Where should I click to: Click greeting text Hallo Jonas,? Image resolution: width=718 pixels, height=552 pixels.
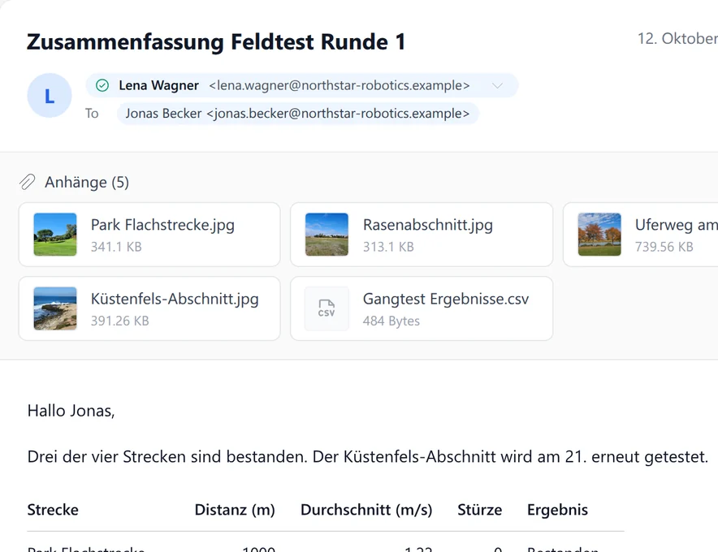coord(71,411)
